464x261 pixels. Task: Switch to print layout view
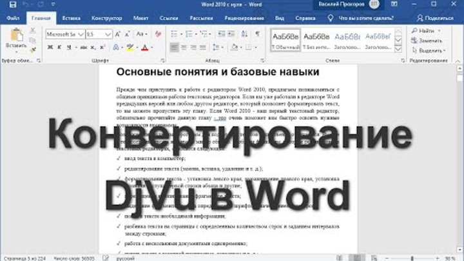[x=357, y=258]
